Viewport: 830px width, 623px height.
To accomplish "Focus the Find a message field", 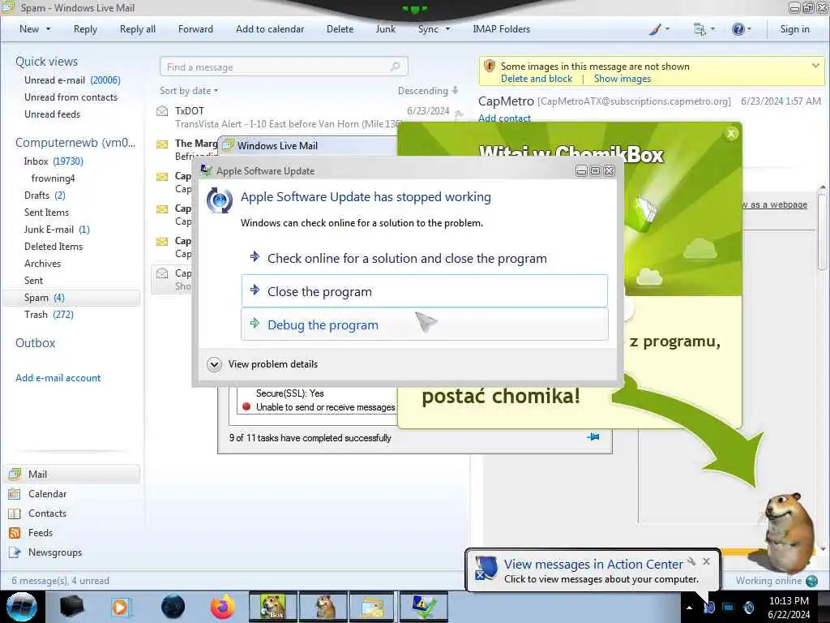I will [283, 67].
